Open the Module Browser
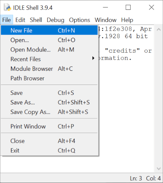The width and height of the screenshot is (163, 183). click(49, 69)
